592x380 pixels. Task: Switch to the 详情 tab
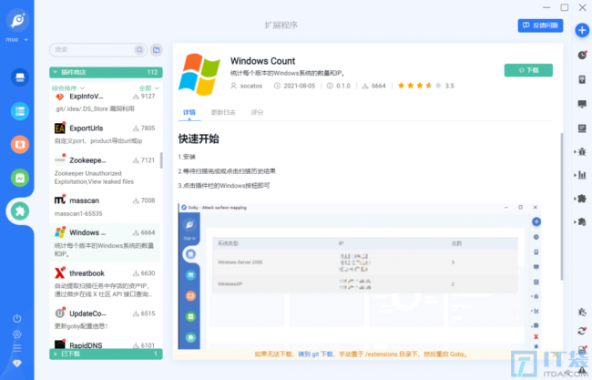pyautogui.click(x=189, y=112)
